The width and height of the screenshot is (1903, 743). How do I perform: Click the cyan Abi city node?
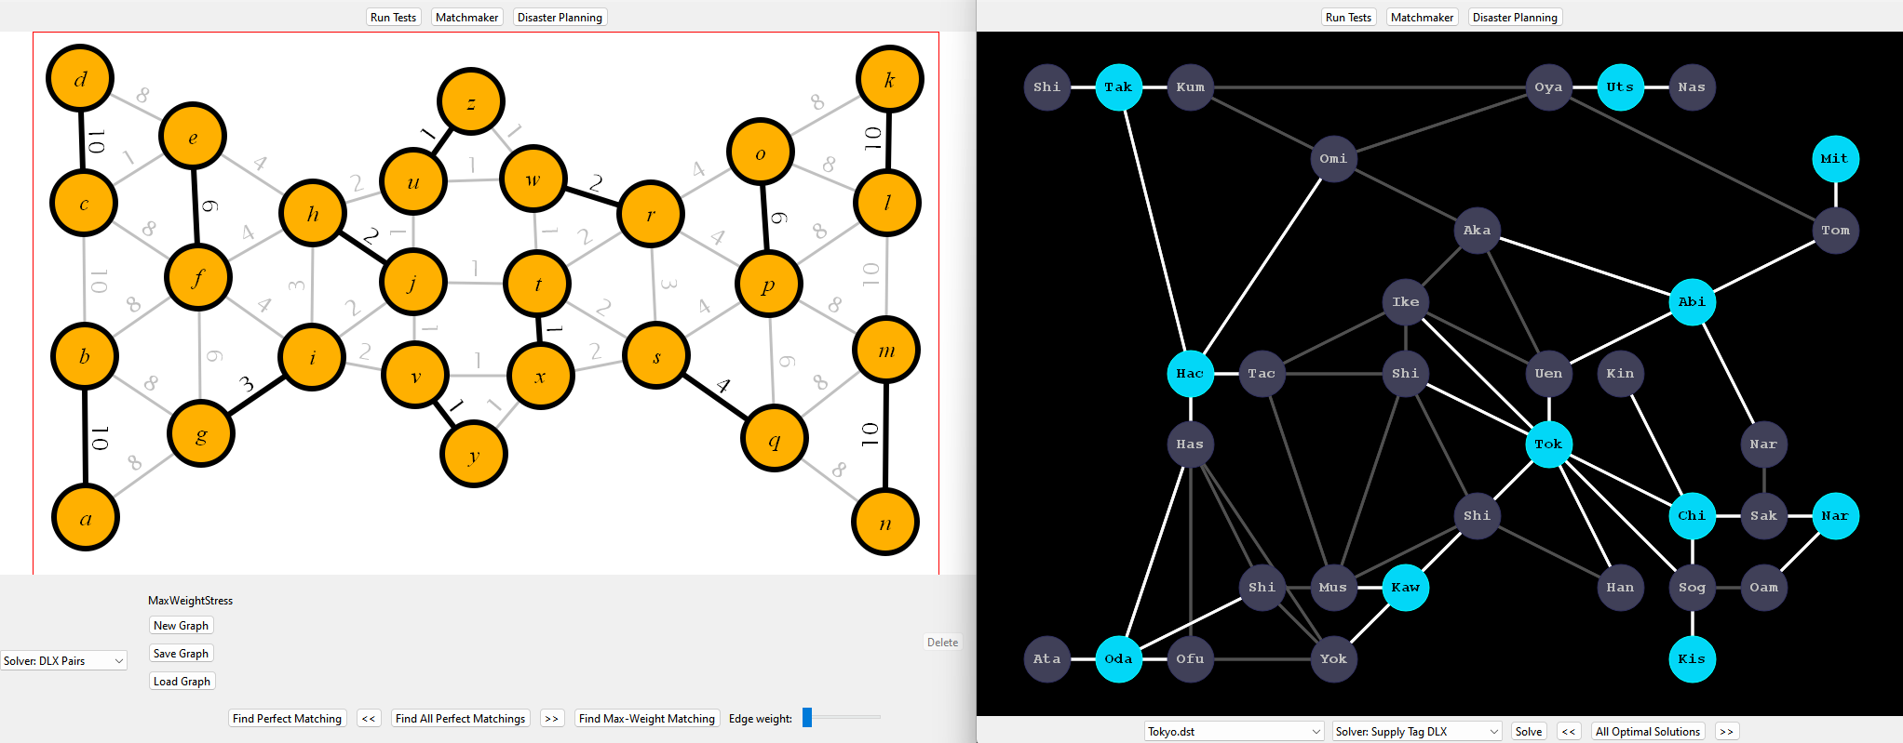pyautogui.click(x=1692, y=302)
